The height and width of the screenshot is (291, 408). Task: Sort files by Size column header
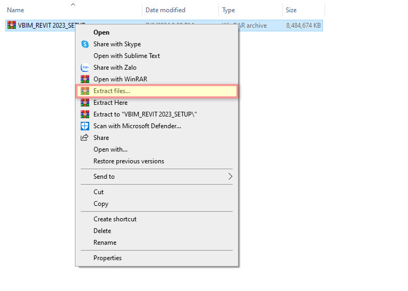[x=291, y=10]
